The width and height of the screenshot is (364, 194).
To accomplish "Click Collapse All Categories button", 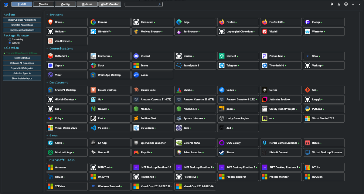I will pyautogui.click(x=22, y=63).
